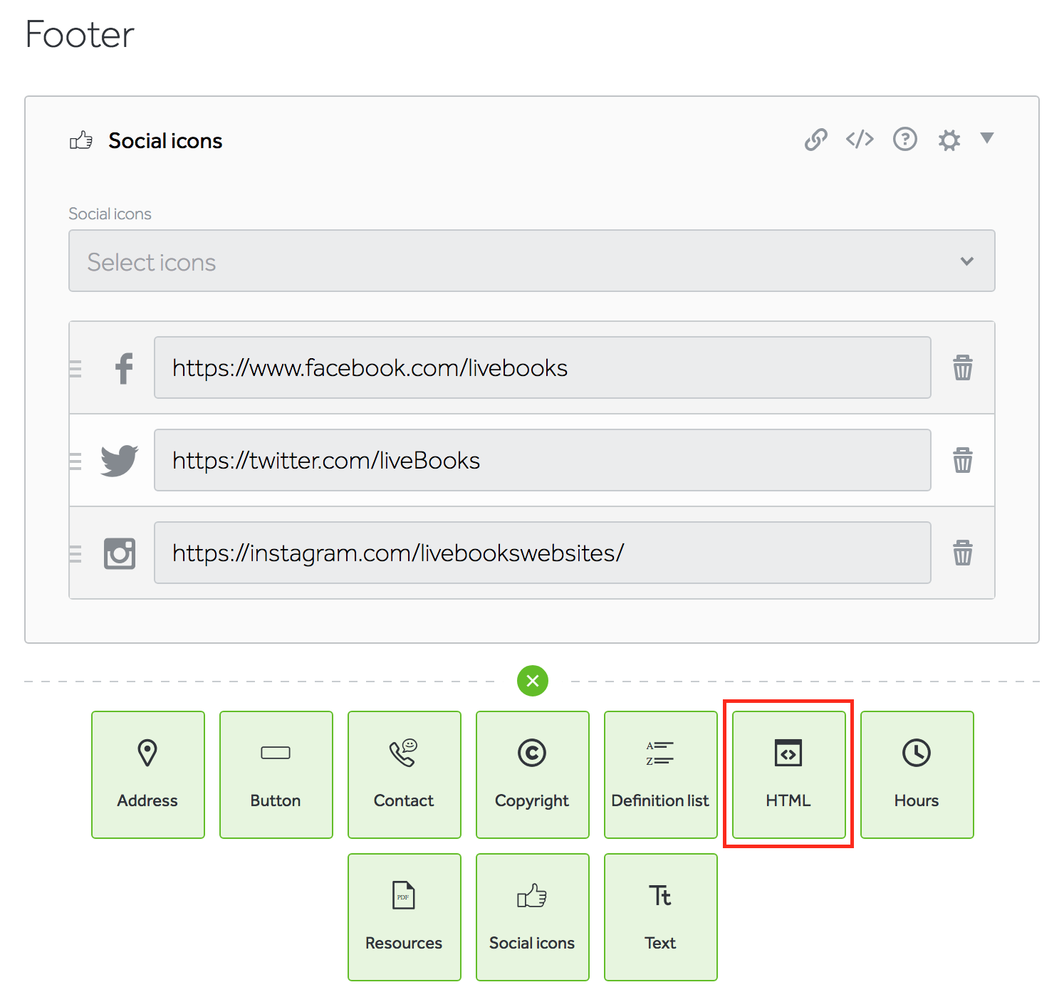Close the block picker with green X
Viewport: 1064px width, 997px height.
(x=533, y=681)
